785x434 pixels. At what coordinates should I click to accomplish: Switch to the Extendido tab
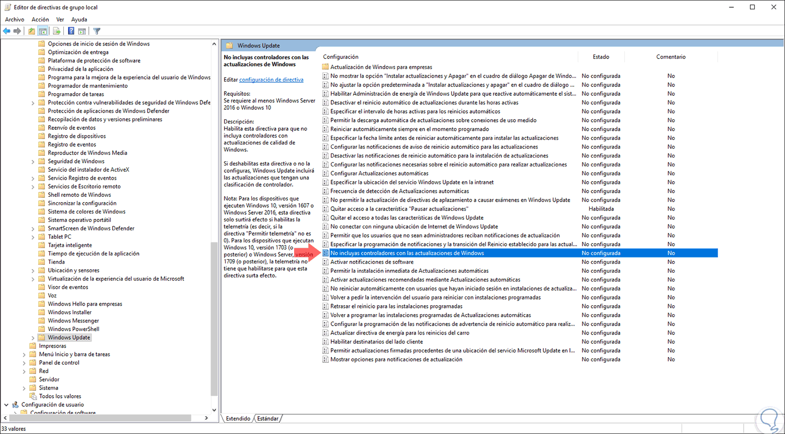(238, 418)
